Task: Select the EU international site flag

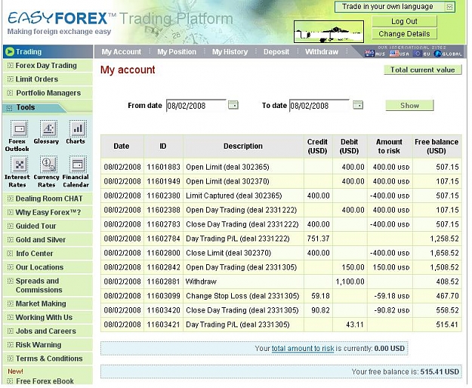Action: 418,54
